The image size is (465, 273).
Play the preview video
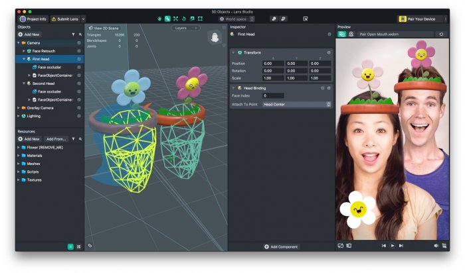click(393, 245)
